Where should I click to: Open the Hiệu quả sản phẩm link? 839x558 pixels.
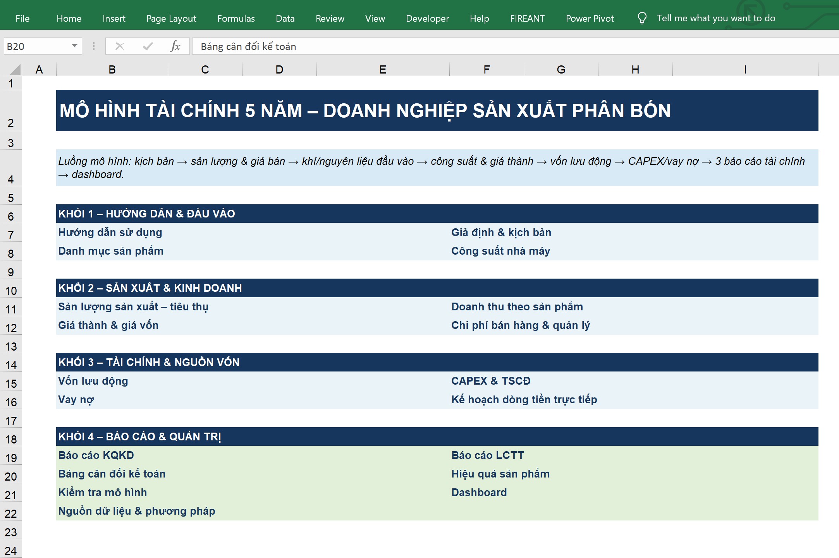(x=500, y=474)
